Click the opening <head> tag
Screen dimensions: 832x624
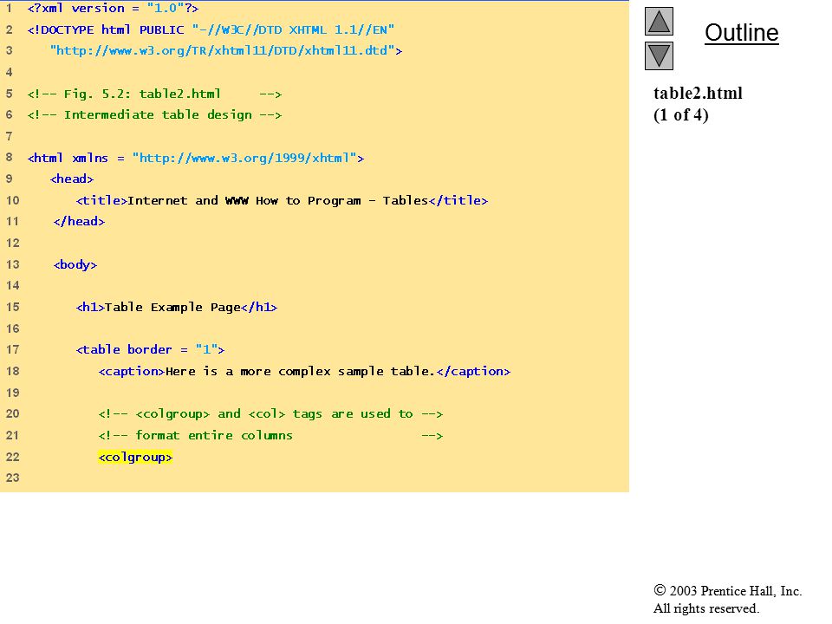(72, 179)
